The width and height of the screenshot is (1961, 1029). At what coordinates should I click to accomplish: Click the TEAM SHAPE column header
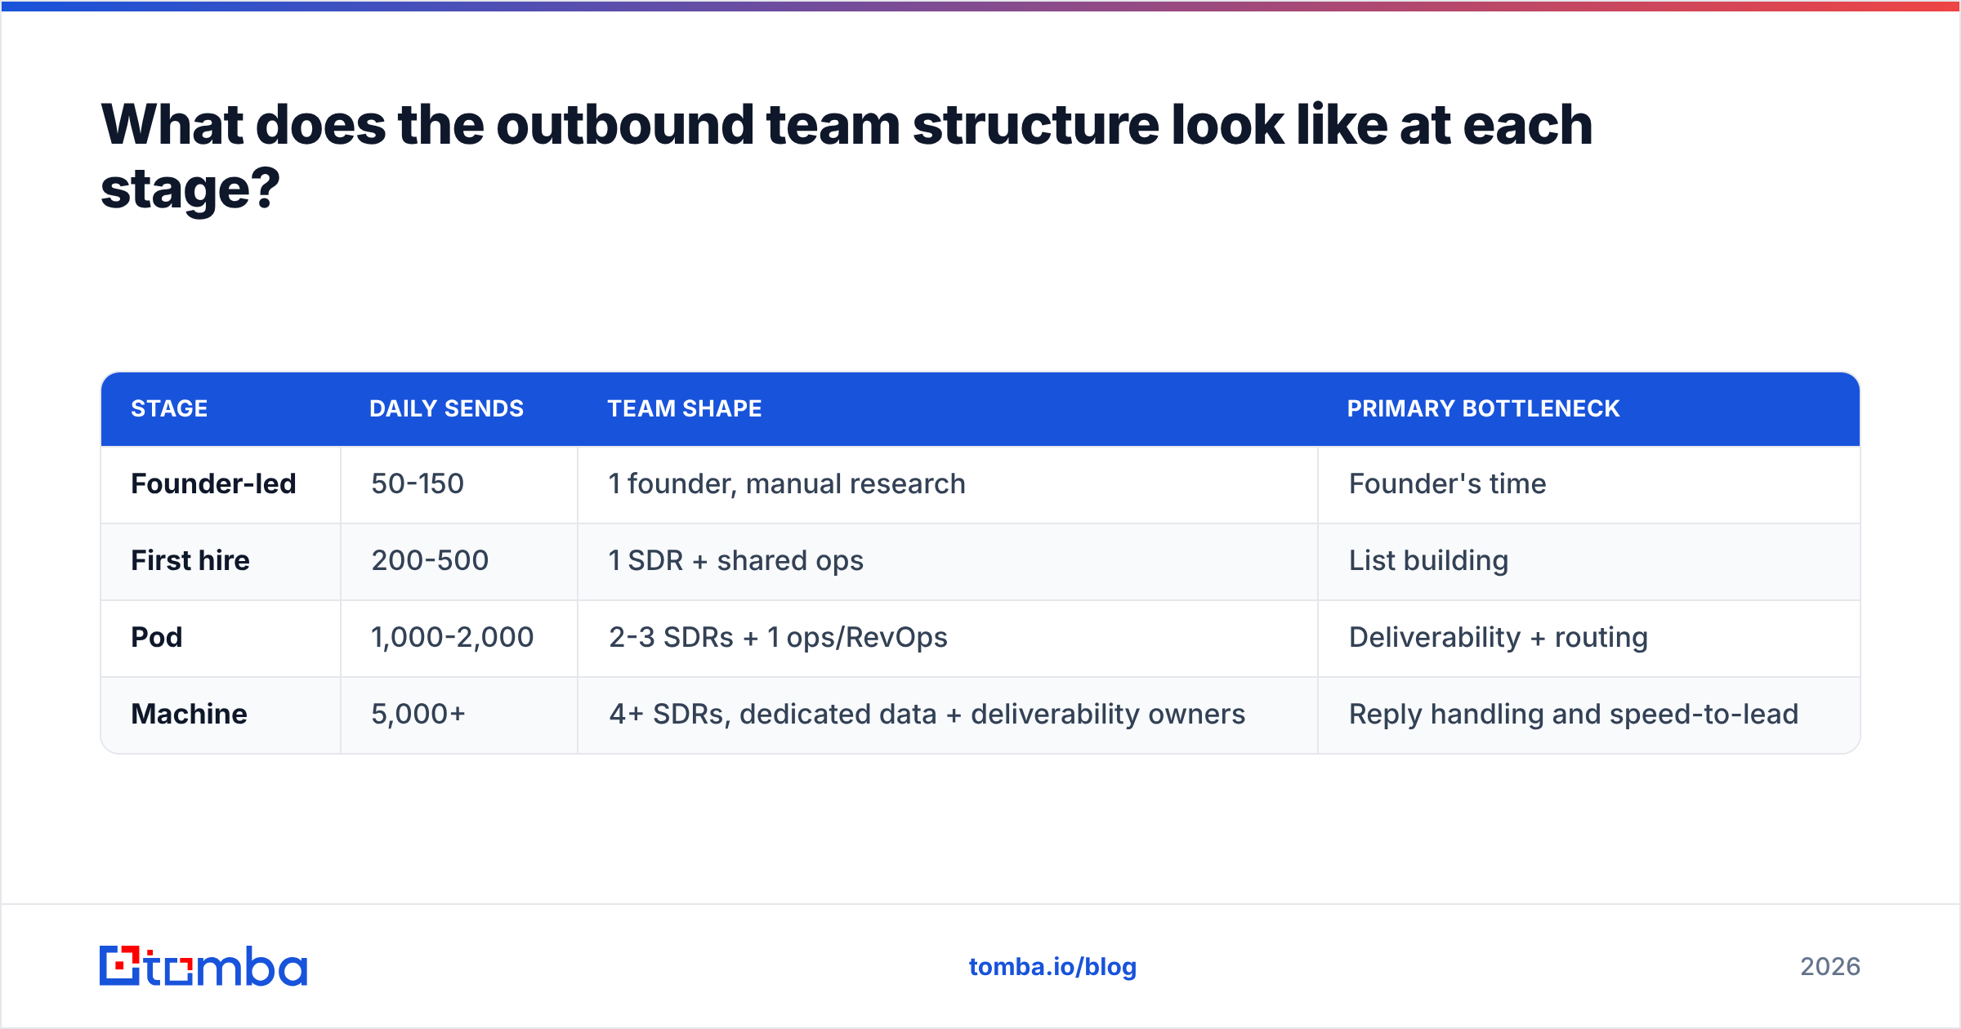point(685,408)
